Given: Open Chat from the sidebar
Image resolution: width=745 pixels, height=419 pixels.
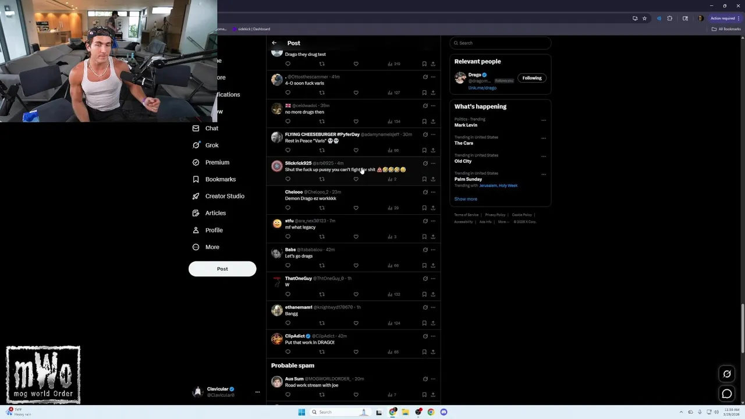Looking at the screenshot, I should [x=205, y=128].
